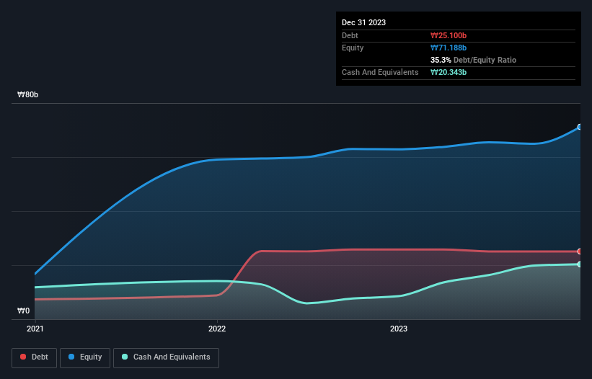Viewport: 592px width, 379px height.
Task: Click the ₩0 y-axis label
Action: [x=23, y=311]
